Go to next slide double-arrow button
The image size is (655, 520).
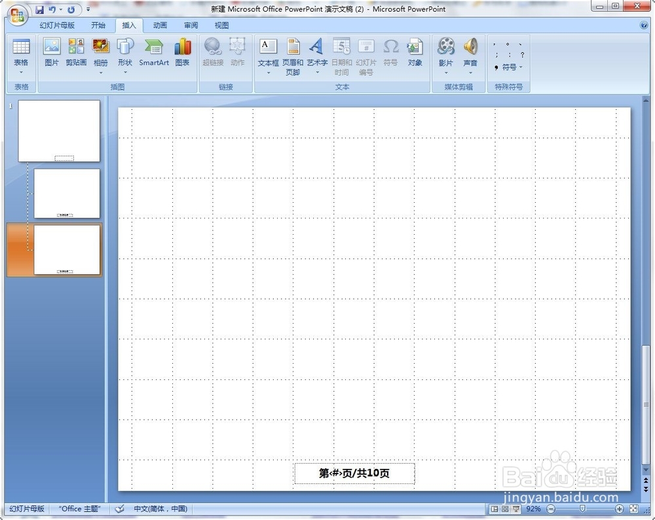(x=646, y=489)
